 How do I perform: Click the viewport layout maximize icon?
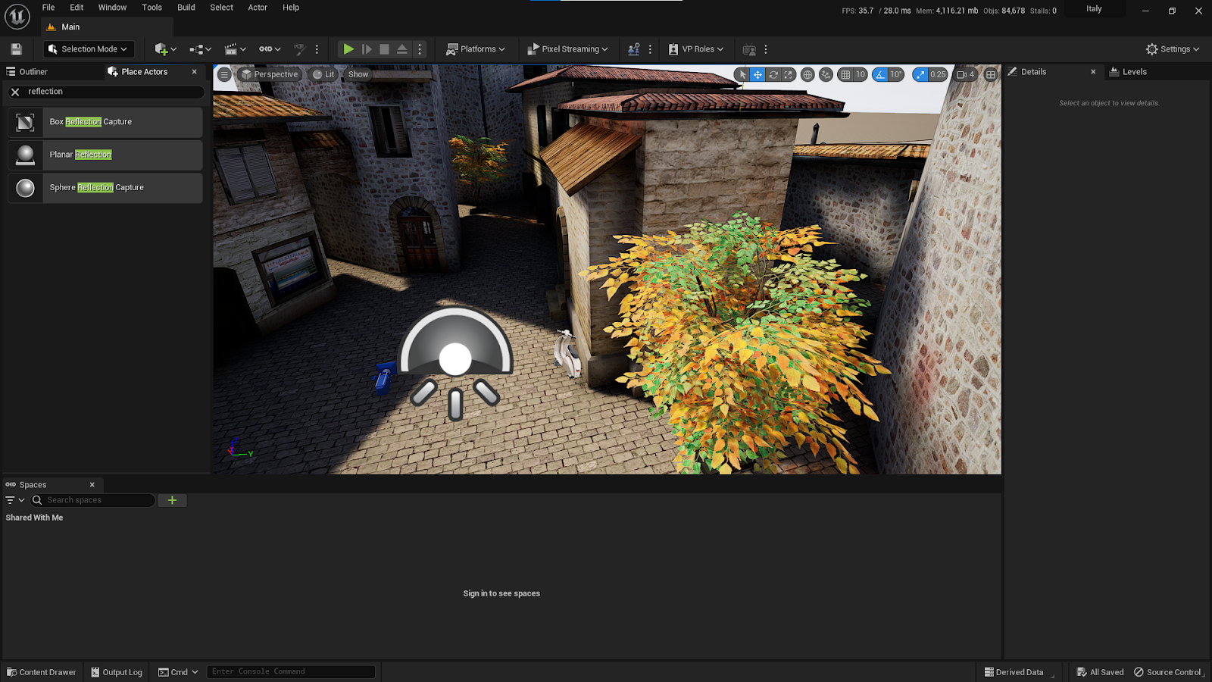(990, 74)
